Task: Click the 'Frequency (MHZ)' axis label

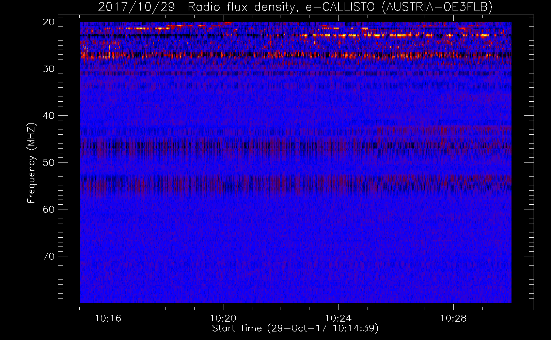Action: [31, 164]
